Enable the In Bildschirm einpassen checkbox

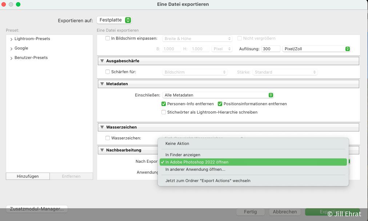tap(108, 38)
